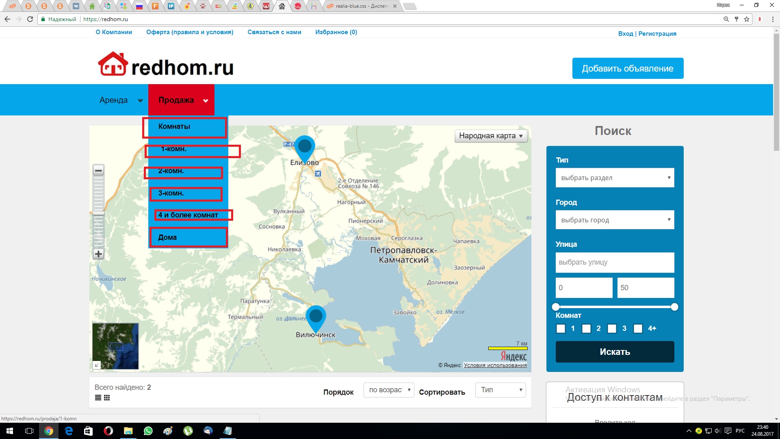
Task: Check the 3 rooms checkbox
Action: point(612,328)
